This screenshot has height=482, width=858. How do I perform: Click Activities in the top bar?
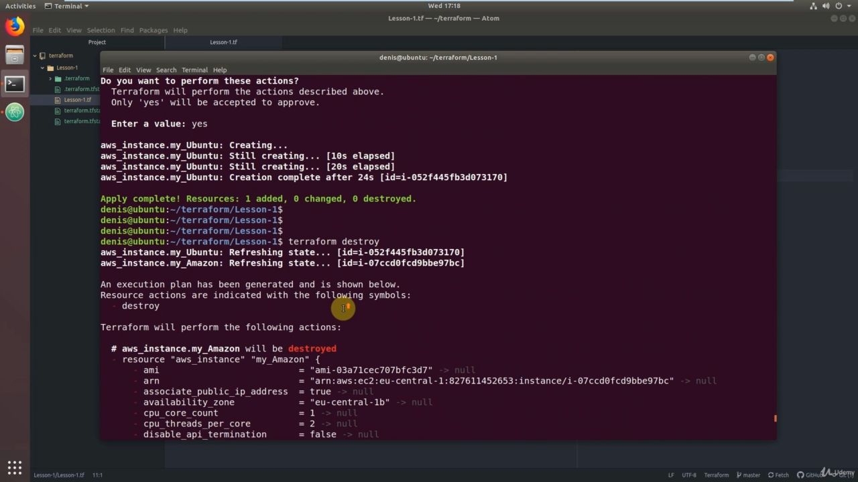coord(20,6)
